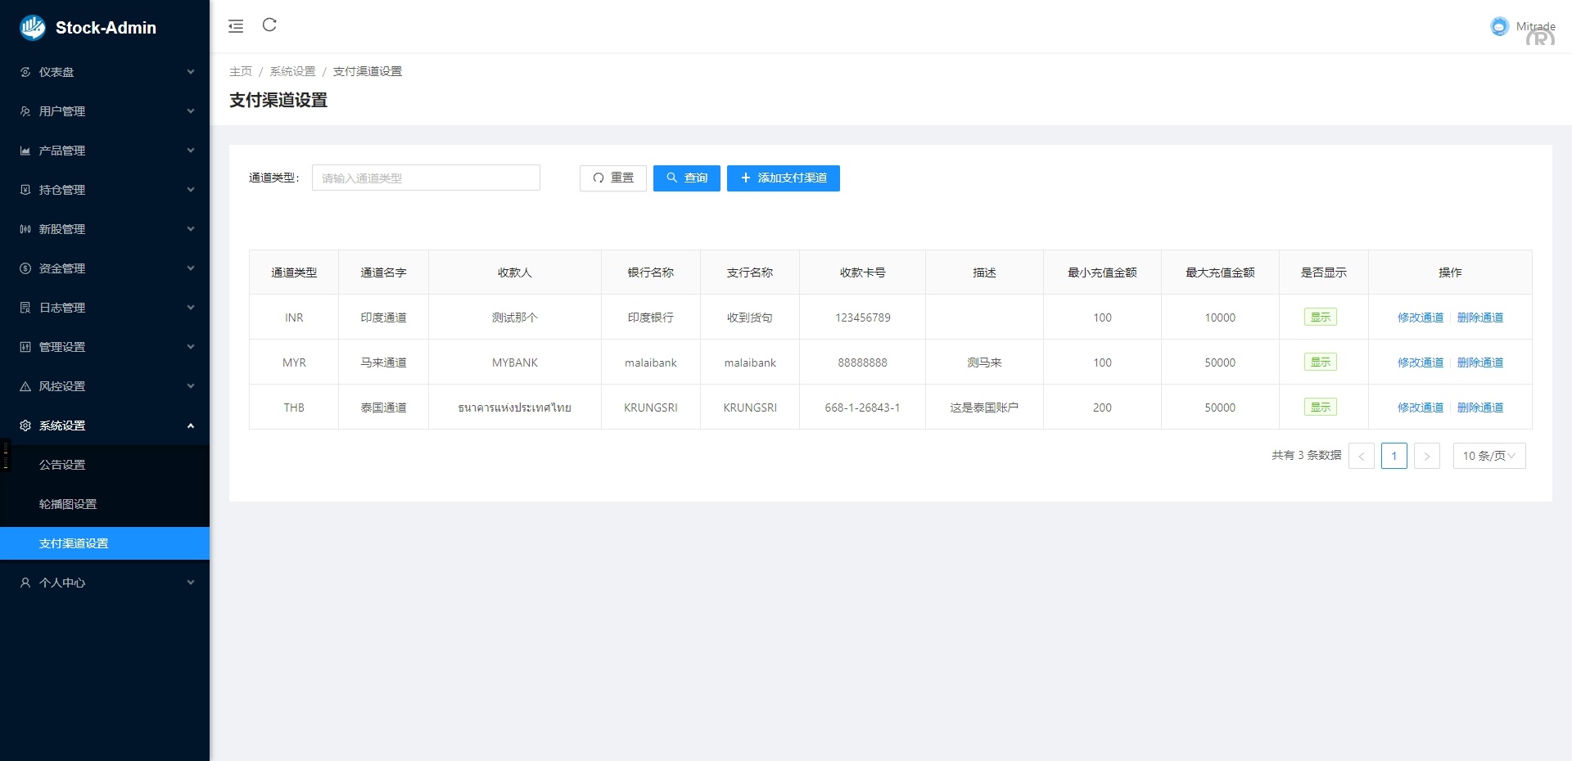Image resolution: width=1572 pixels, height=761 pixels.
Task: Collapse the sidebar with the menu fold icon
Action: click(x=236, y=26)
